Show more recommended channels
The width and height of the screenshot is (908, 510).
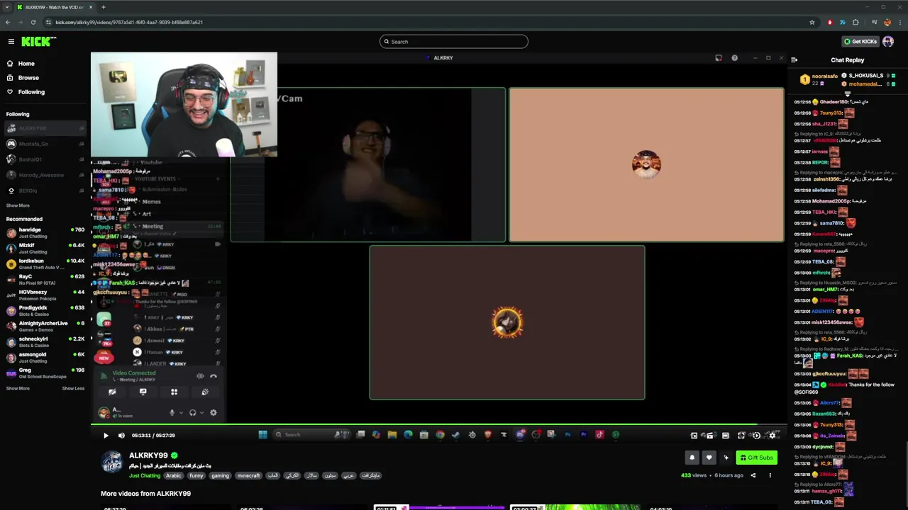point(18,388)
